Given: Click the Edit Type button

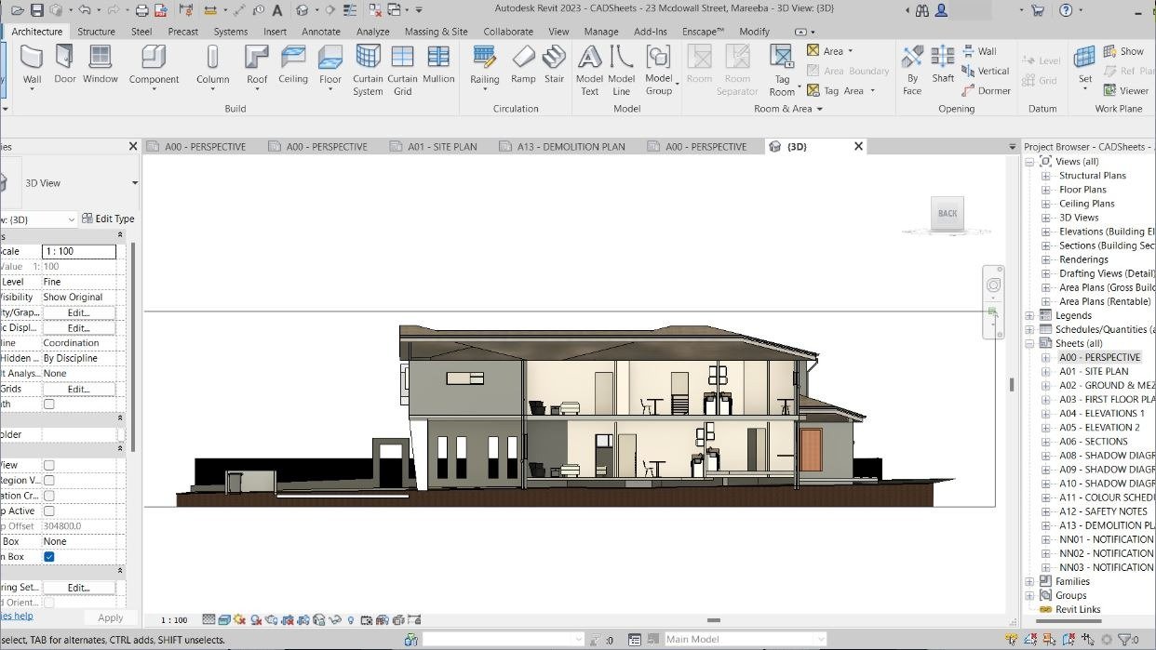Looking at the screenshot, I should tap(108, 219).
